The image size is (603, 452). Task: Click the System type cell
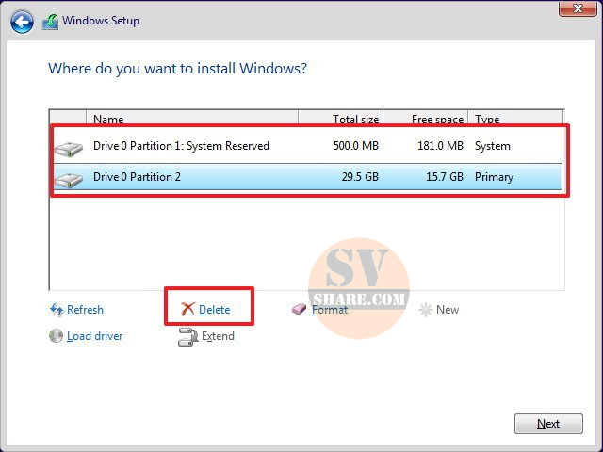493,146
